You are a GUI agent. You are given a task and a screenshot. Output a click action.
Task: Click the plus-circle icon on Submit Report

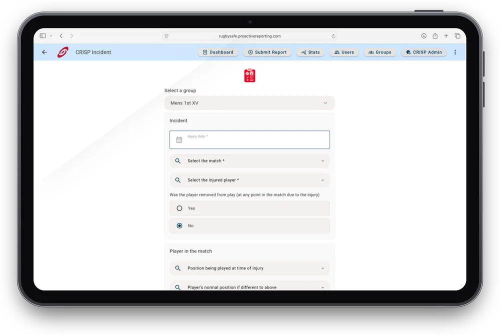(250, 52)
